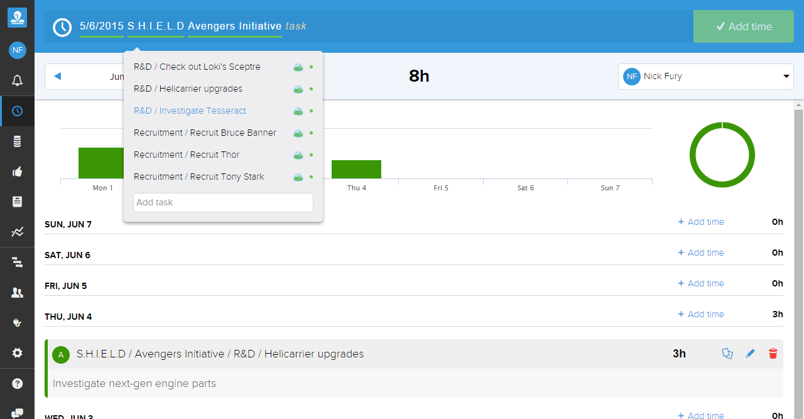This screenshot has width=804, height=419.
Task: Open the Nick Fury user dropdown
Action: [706, 77]
